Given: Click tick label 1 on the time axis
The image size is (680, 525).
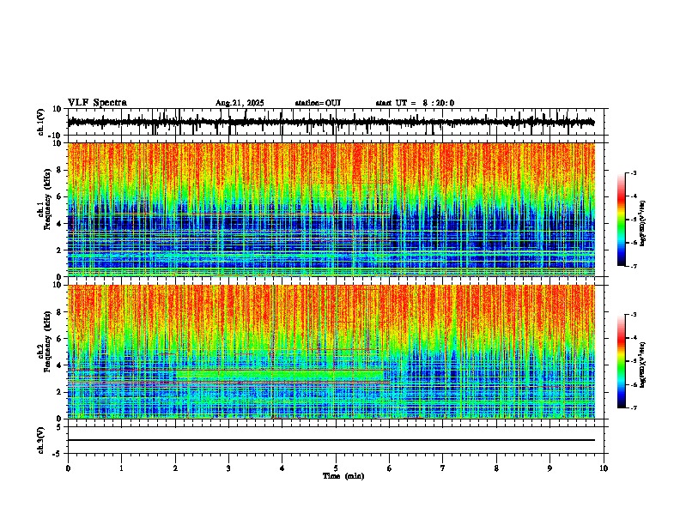Looking at the screenshot, I should click(121, 468).
